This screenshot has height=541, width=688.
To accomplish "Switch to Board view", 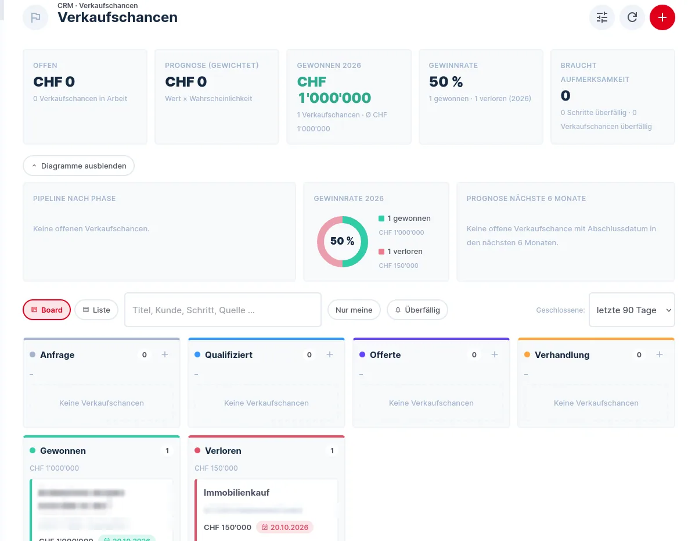I will [46, 310].
